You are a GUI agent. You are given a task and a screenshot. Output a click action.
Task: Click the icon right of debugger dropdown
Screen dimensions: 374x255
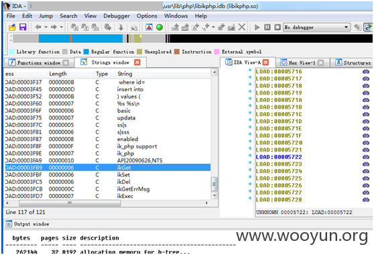pyautogui.click(x=357, y=28)
